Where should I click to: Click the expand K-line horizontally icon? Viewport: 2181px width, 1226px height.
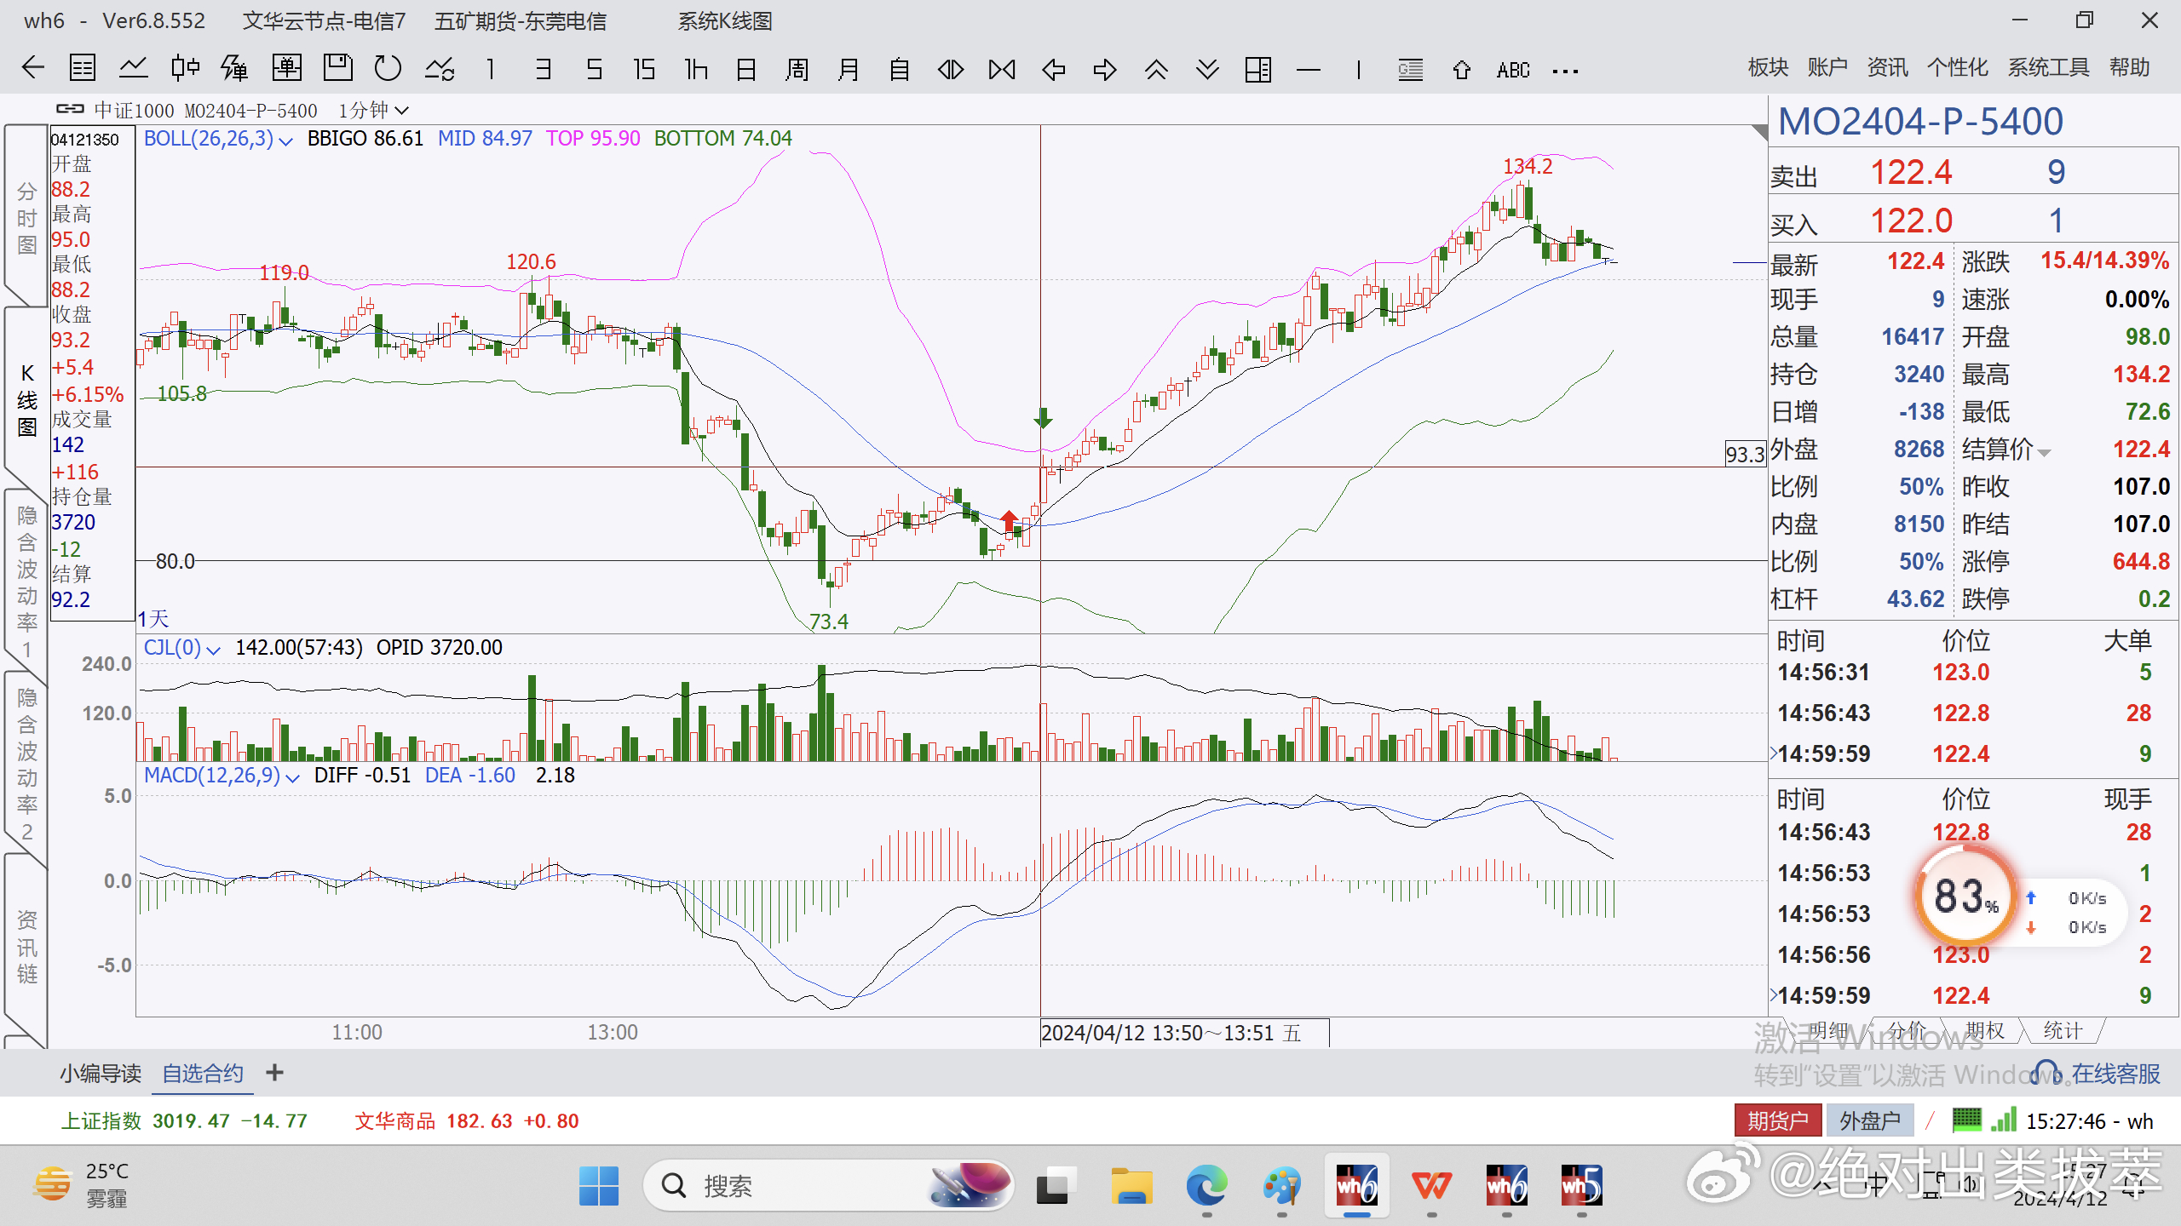tap(951, 69)
